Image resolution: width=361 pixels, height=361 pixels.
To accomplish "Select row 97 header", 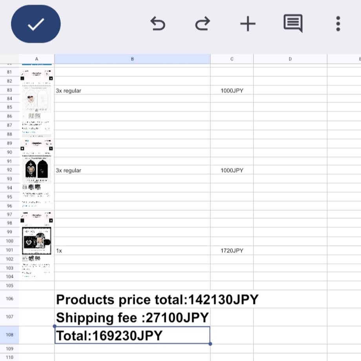I will coord(9,214).
